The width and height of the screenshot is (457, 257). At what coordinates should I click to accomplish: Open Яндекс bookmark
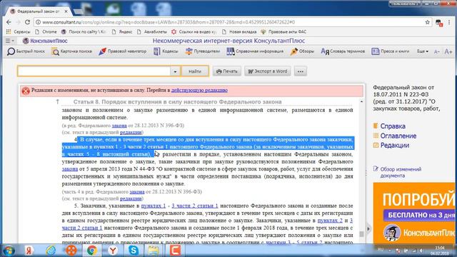click(122, 31)
